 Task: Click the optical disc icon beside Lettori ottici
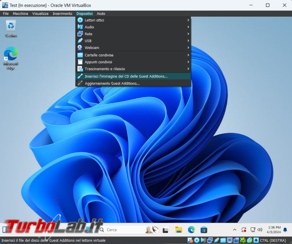point(80,20)
